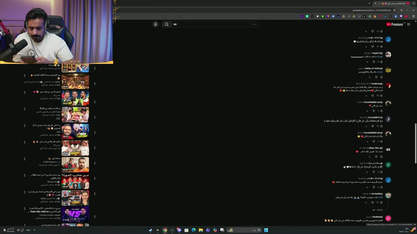Screen dimensions: 417x234
Task: Click the address bar URL
Action: tap(372, 10)
